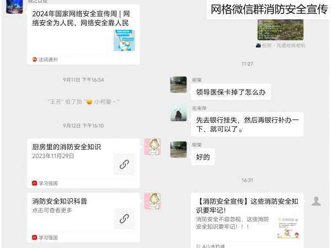Tap the 学习强国 source icon under 厨房 card

pyautogui.click(x=34, y=183)
